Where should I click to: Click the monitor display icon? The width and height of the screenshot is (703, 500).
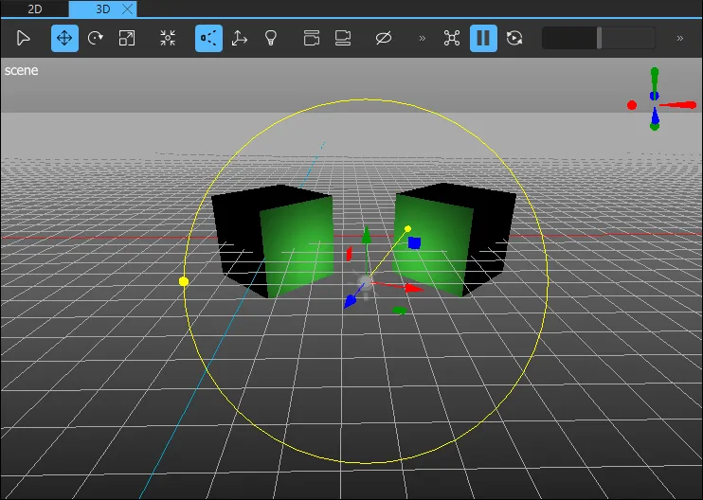343,38
